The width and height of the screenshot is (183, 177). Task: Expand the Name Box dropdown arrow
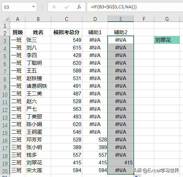pos(33,7)
